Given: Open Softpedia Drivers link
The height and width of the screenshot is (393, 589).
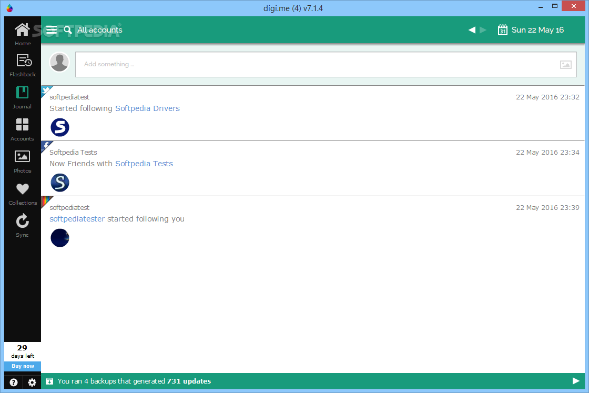Looking at the screenshot, I should click(147, 108).
